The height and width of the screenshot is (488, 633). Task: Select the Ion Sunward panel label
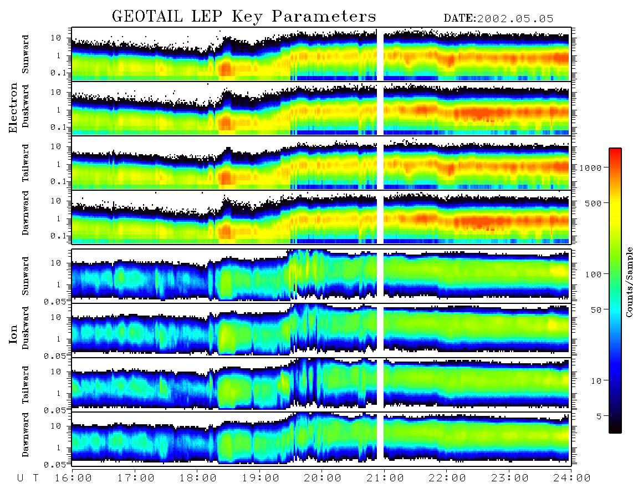pos(25,276)
